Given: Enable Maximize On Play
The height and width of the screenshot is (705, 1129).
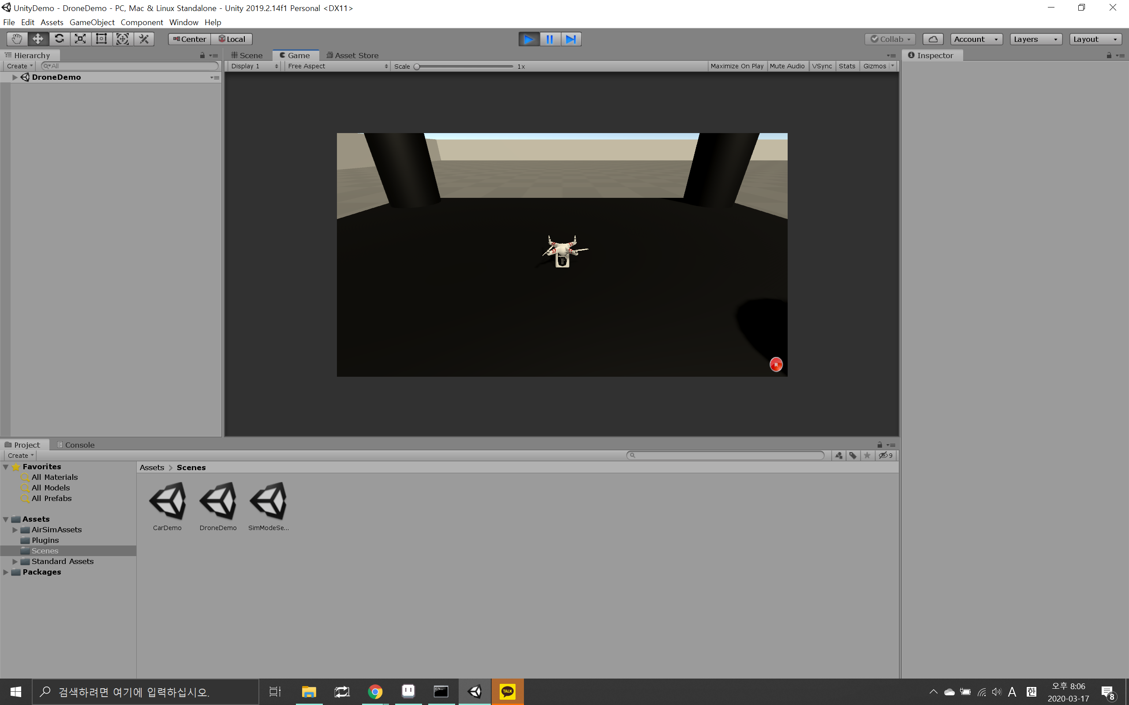Looking at the screenshot, I should tap(736, 66).
